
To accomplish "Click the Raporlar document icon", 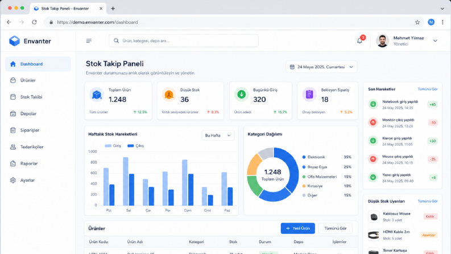I will [13, 163].
